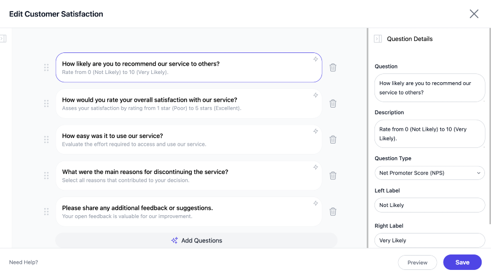This screenshot has width=491, height=276.
Task: Open the survey Preview
Action: pos(418,263)
